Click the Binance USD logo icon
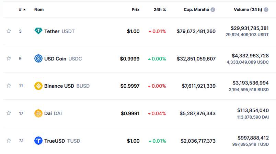Viewport: 276px width, 154px height. point(38,86)
